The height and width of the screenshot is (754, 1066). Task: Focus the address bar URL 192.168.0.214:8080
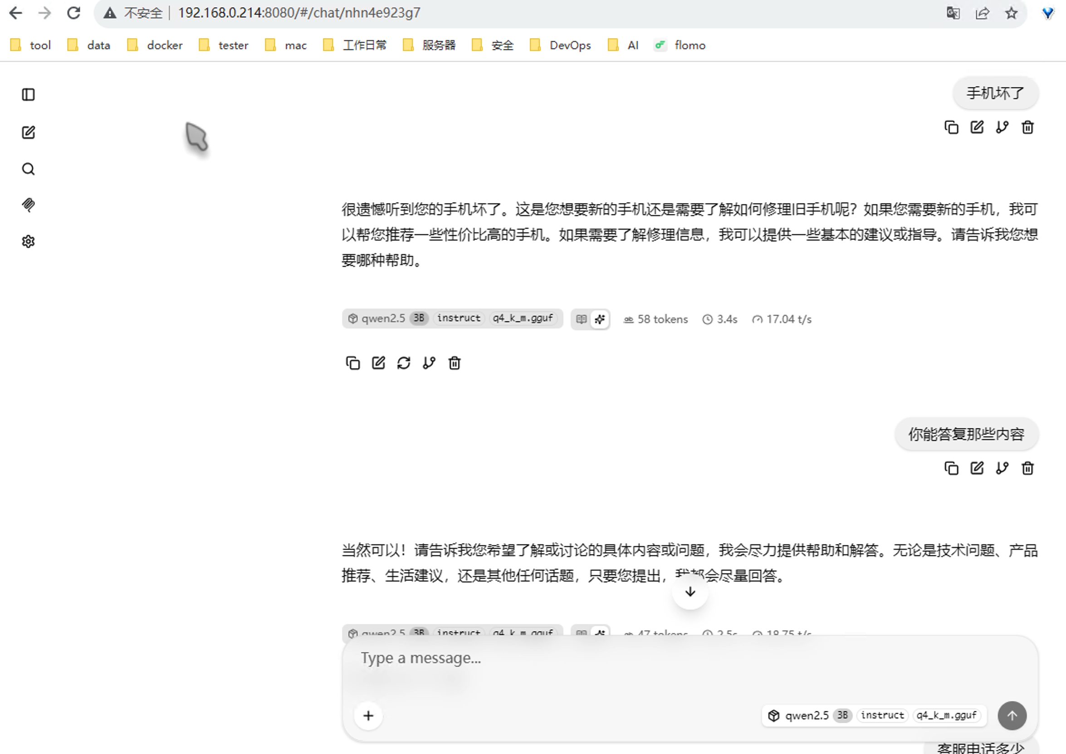pos(299,13)
